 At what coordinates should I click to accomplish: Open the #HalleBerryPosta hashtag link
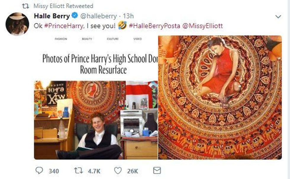(x=154, y=26)
